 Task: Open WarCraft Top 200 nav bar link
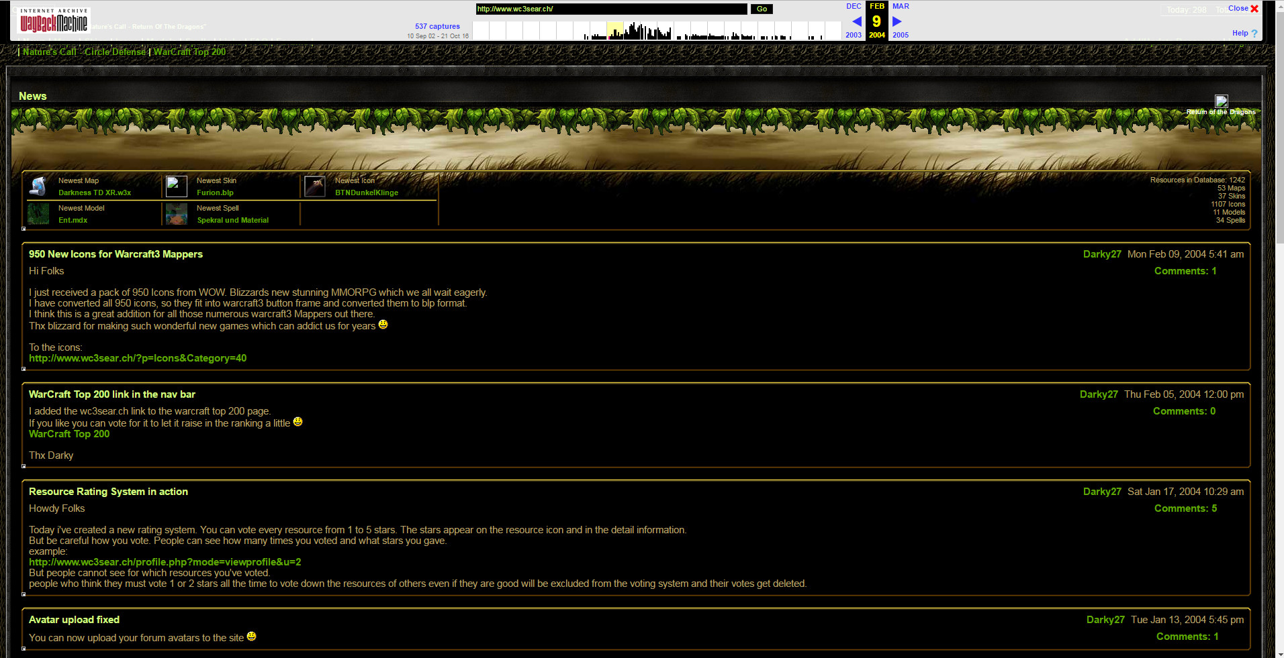coord(189,52)
